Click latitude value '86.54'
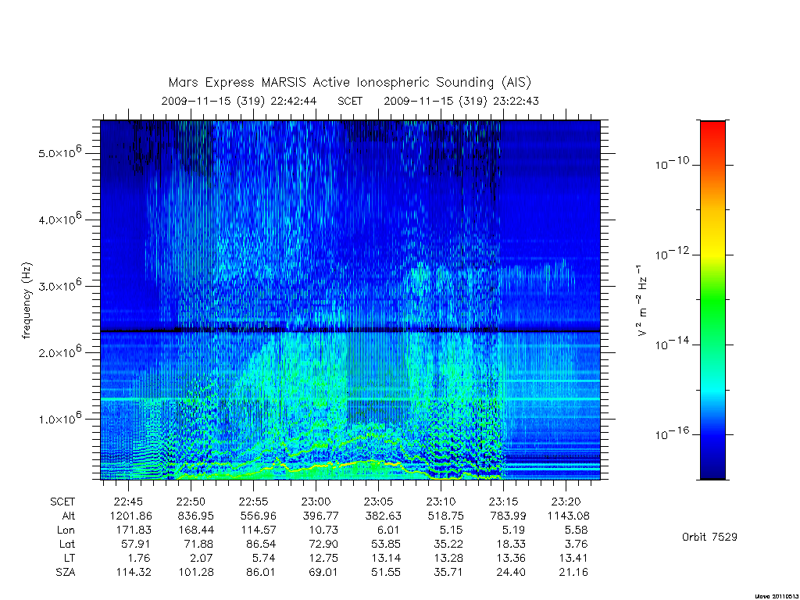The image size is (800, 600). click(261, 544)
